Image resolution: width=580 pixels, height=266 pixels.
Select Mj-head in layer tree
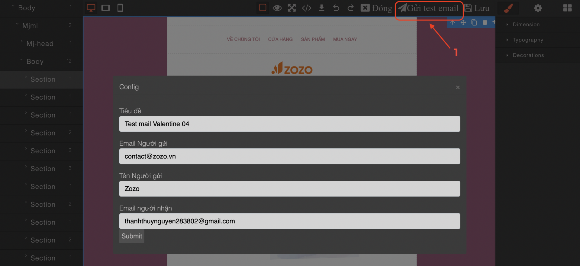pos(40,44)
